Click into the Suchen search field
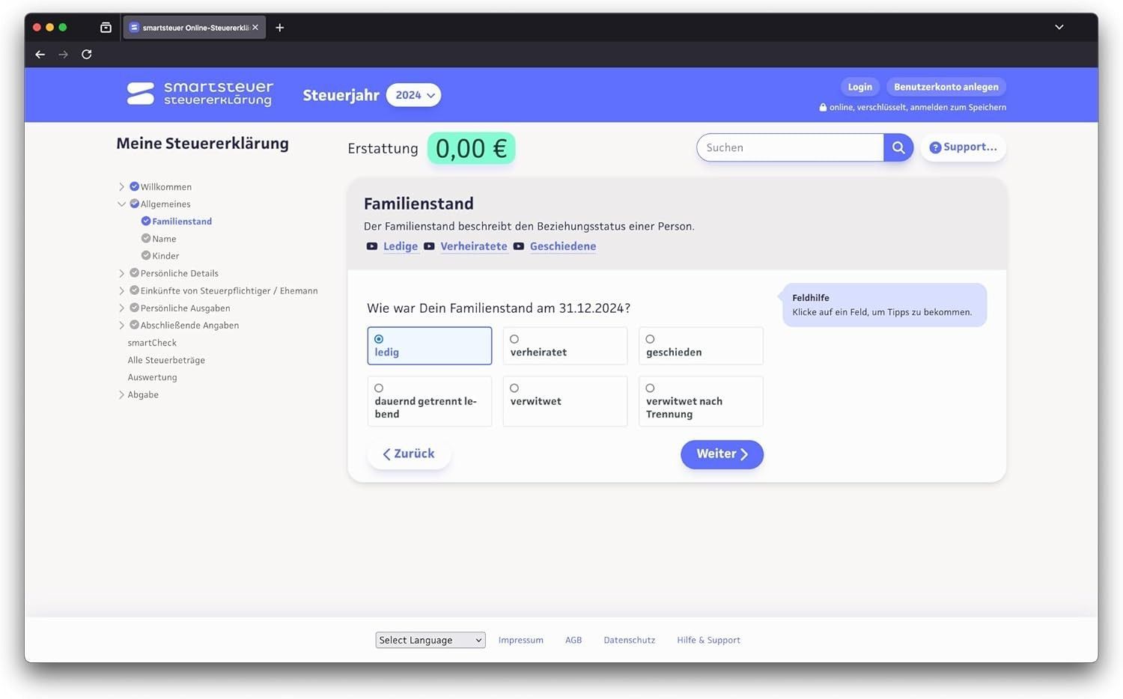 [x=790, y=148]
